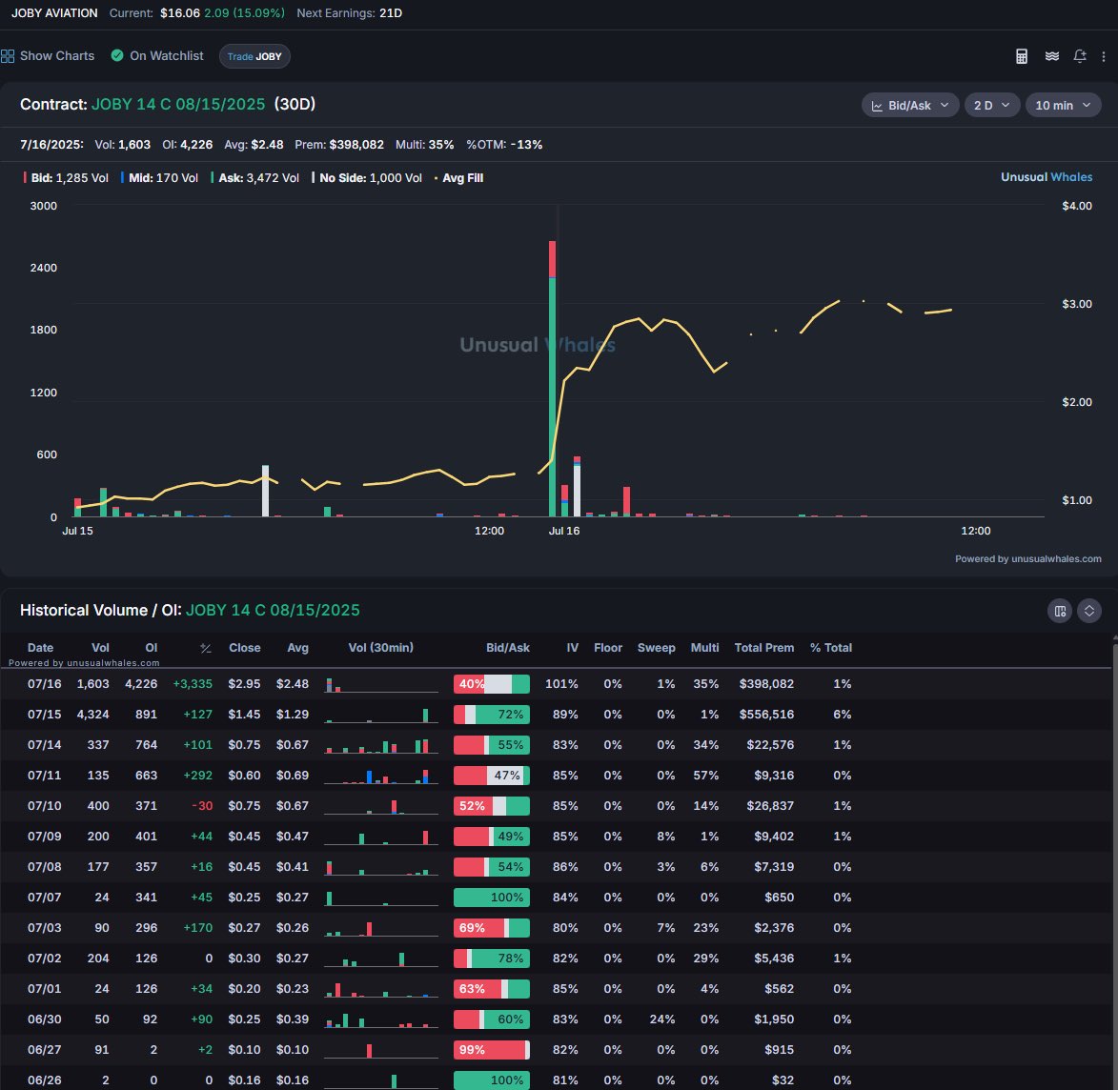
Task: Click the 07/01 Vol (30min) sparkline
Action: point(380,988)
